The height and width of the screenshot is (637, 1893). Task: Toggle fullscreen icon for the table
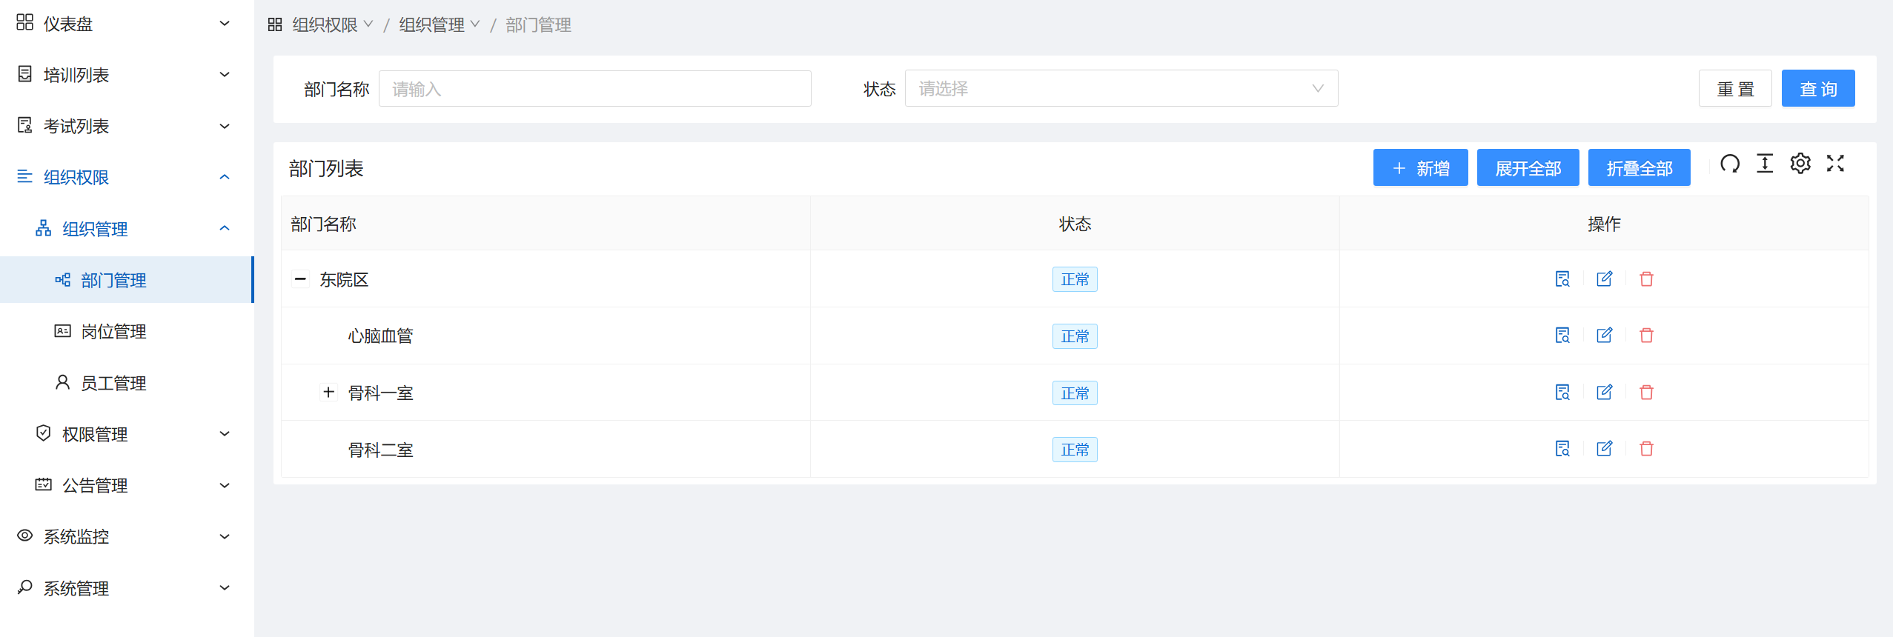[x=1835, y=164]
